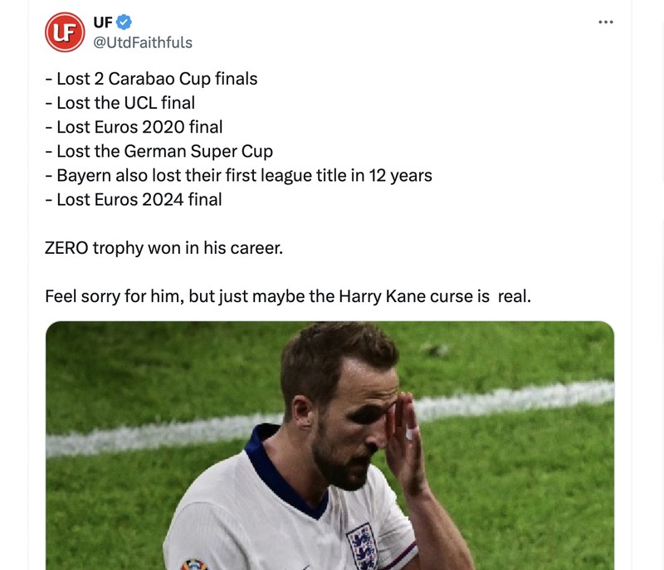Viewport: 664px width, 570px height.
Task: Click the blue verified badge beside UF
Action: click(x=123, y=22)
